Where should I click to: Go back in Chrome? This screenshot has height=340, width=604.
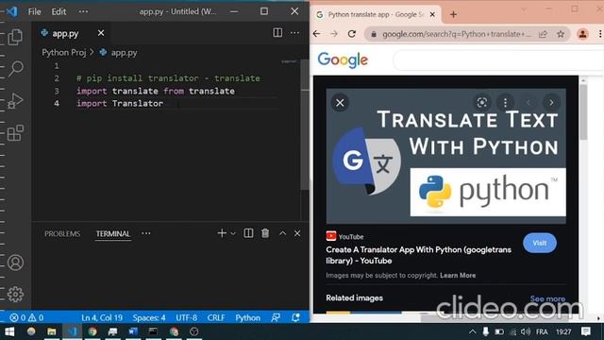pos(317,34)
